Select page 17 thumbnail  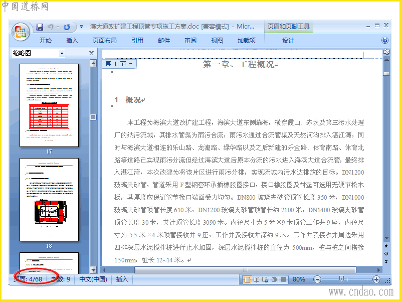tap(49, 105)
